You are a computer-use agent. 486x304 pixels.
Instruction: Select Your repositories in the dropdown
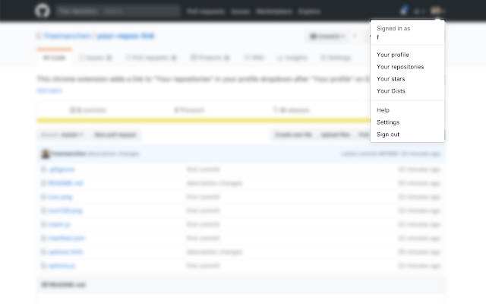(400, 67)
